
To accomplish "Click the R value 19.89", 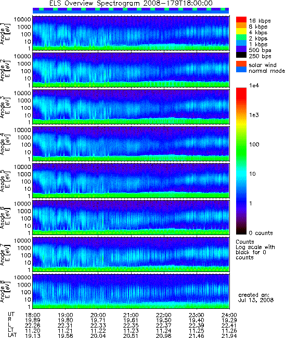I will coord(33,320).
